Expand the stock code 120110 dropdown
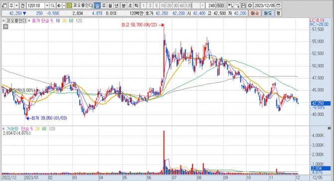Image resolution: width=334 pixels, height=181 pixels. [47, 5]
